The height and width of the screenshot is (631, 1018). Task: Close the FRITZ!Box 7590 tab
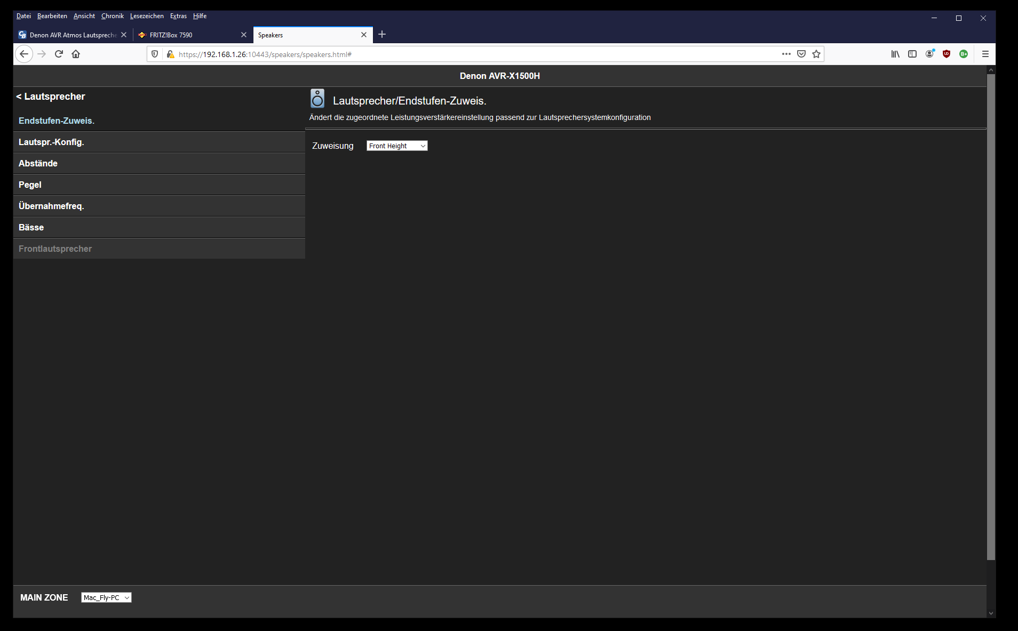244,35
